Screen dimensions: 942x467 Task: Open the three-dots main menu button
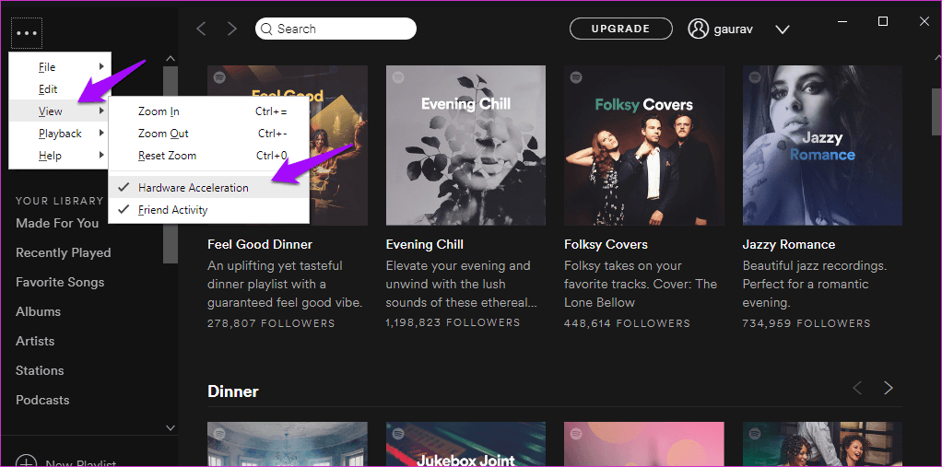27,33
